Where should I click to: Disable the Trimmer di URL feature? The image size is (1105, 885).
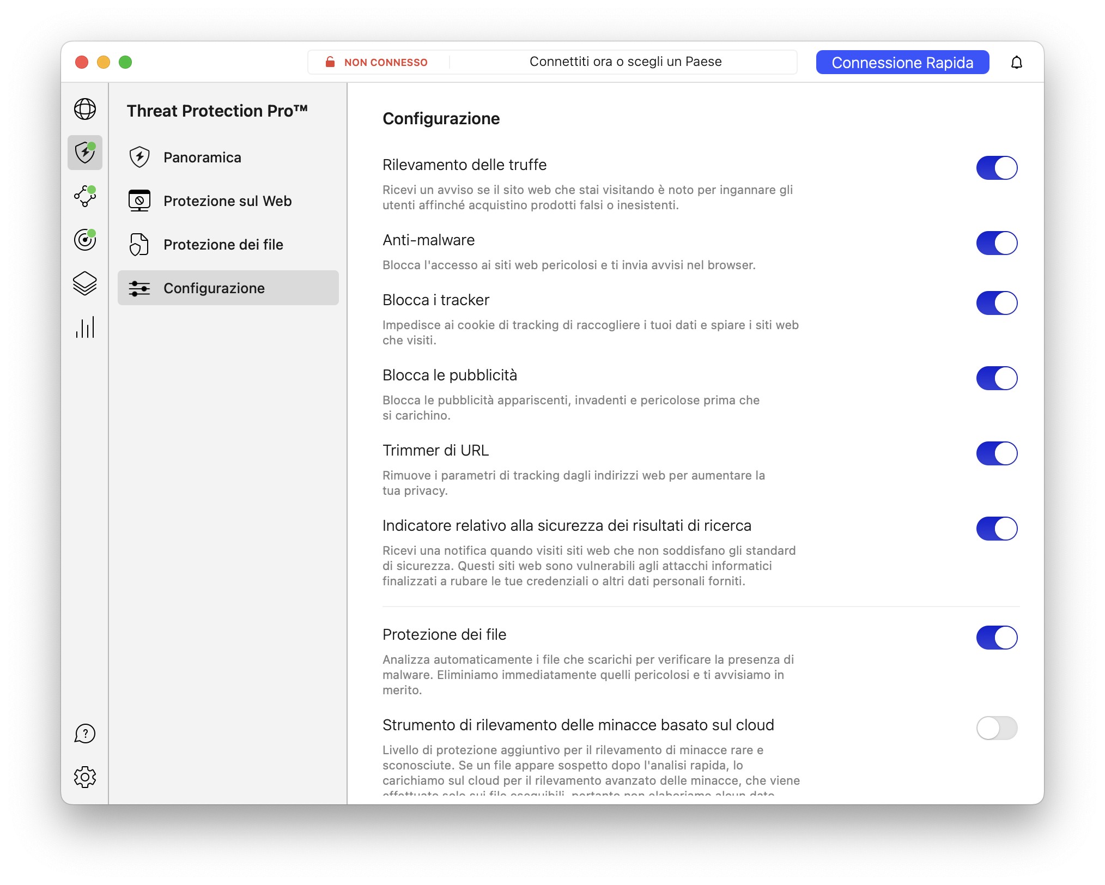point(998,453)
